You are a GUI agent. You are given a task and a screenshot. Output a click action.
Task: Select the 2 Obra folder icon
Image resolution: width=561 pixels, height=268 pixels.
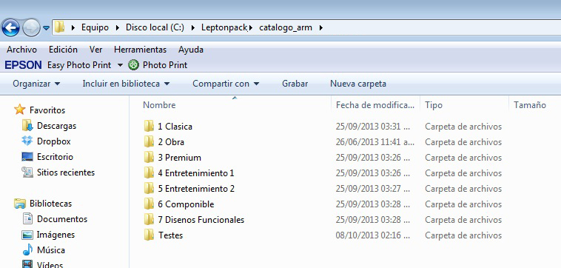point(149,141)
